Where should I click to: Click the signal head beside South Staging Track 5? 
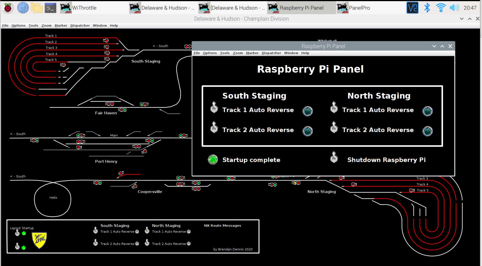[x=63, y=65]
